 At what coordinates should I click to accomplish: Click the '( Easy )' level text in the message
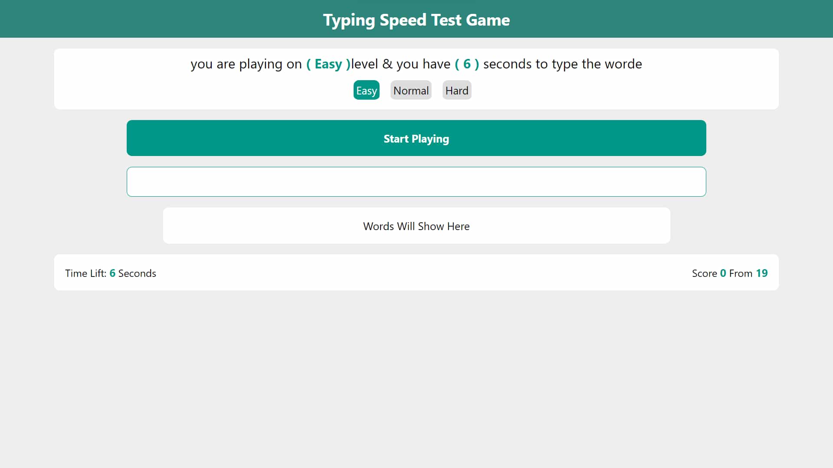[x=328, y=64]
